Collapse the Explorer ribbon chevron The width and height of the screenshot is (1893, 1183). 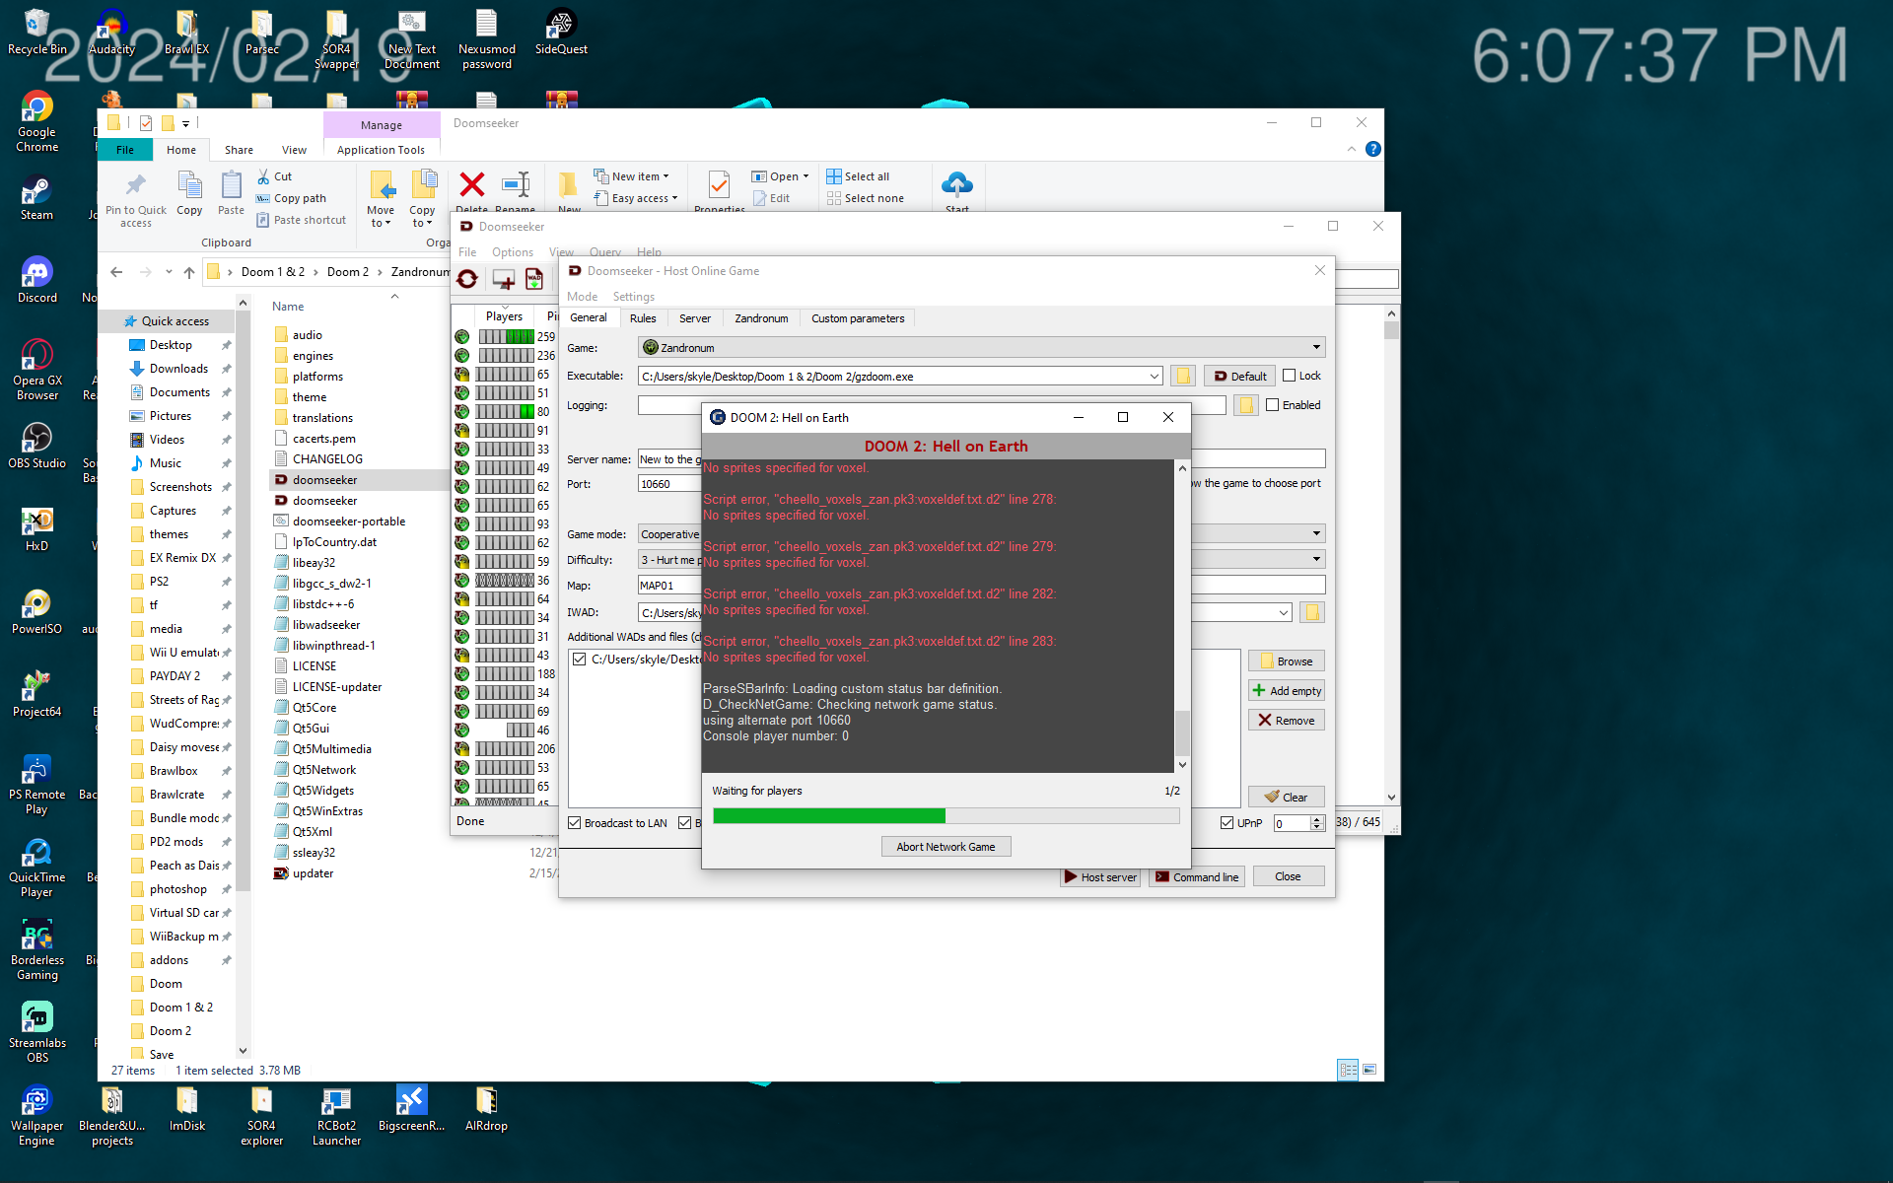coord(1352,149)
